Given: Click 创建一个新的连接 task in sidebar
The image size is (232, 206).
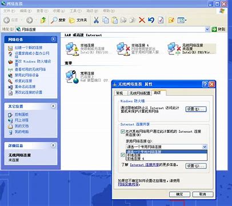Looking at the screenshot, I should click(x=29, y=47).
